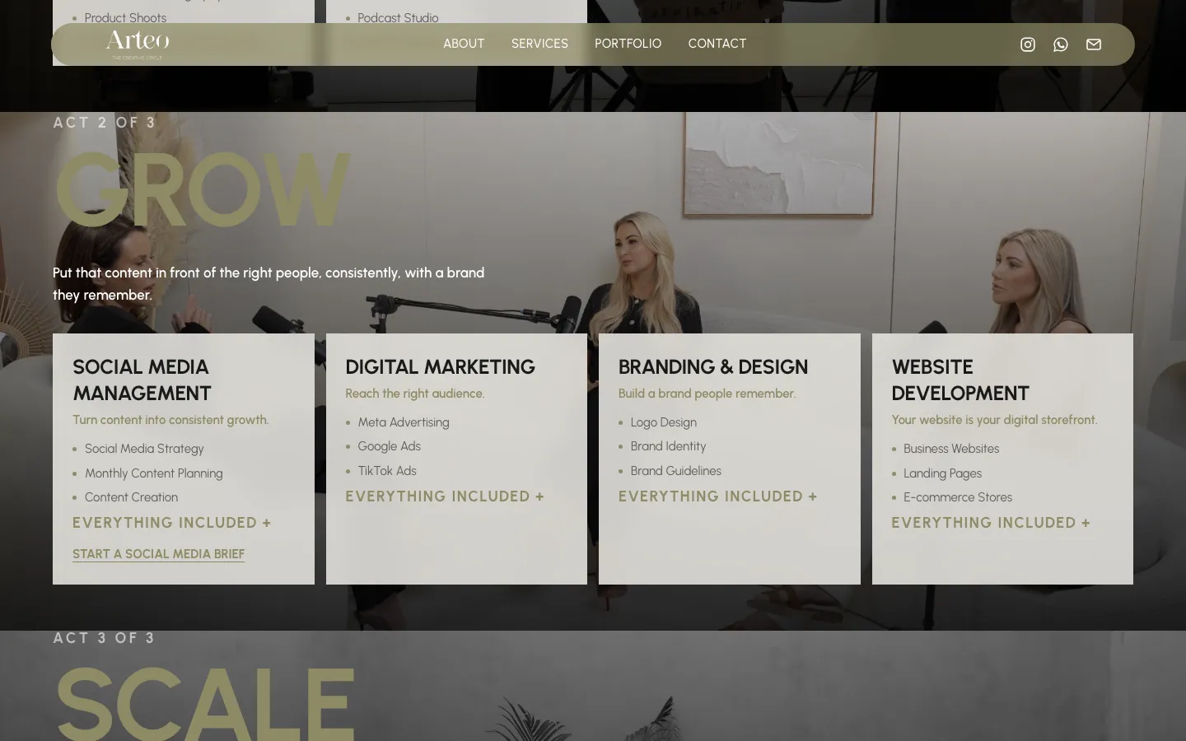Screen dimensions: 1186x741
Task: Click the email envelope icon in the header
Action: click(1093, 44)
